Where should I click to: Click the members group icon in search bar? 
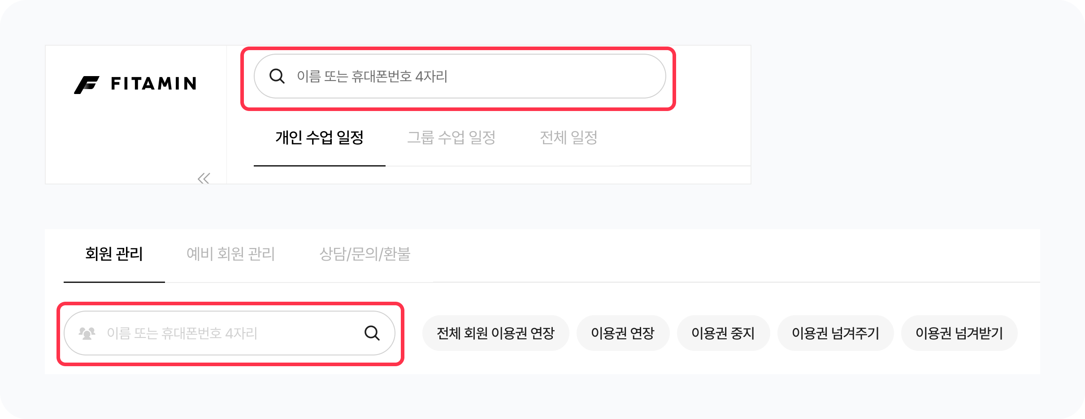pyautogui.click(x=87, y=333)
